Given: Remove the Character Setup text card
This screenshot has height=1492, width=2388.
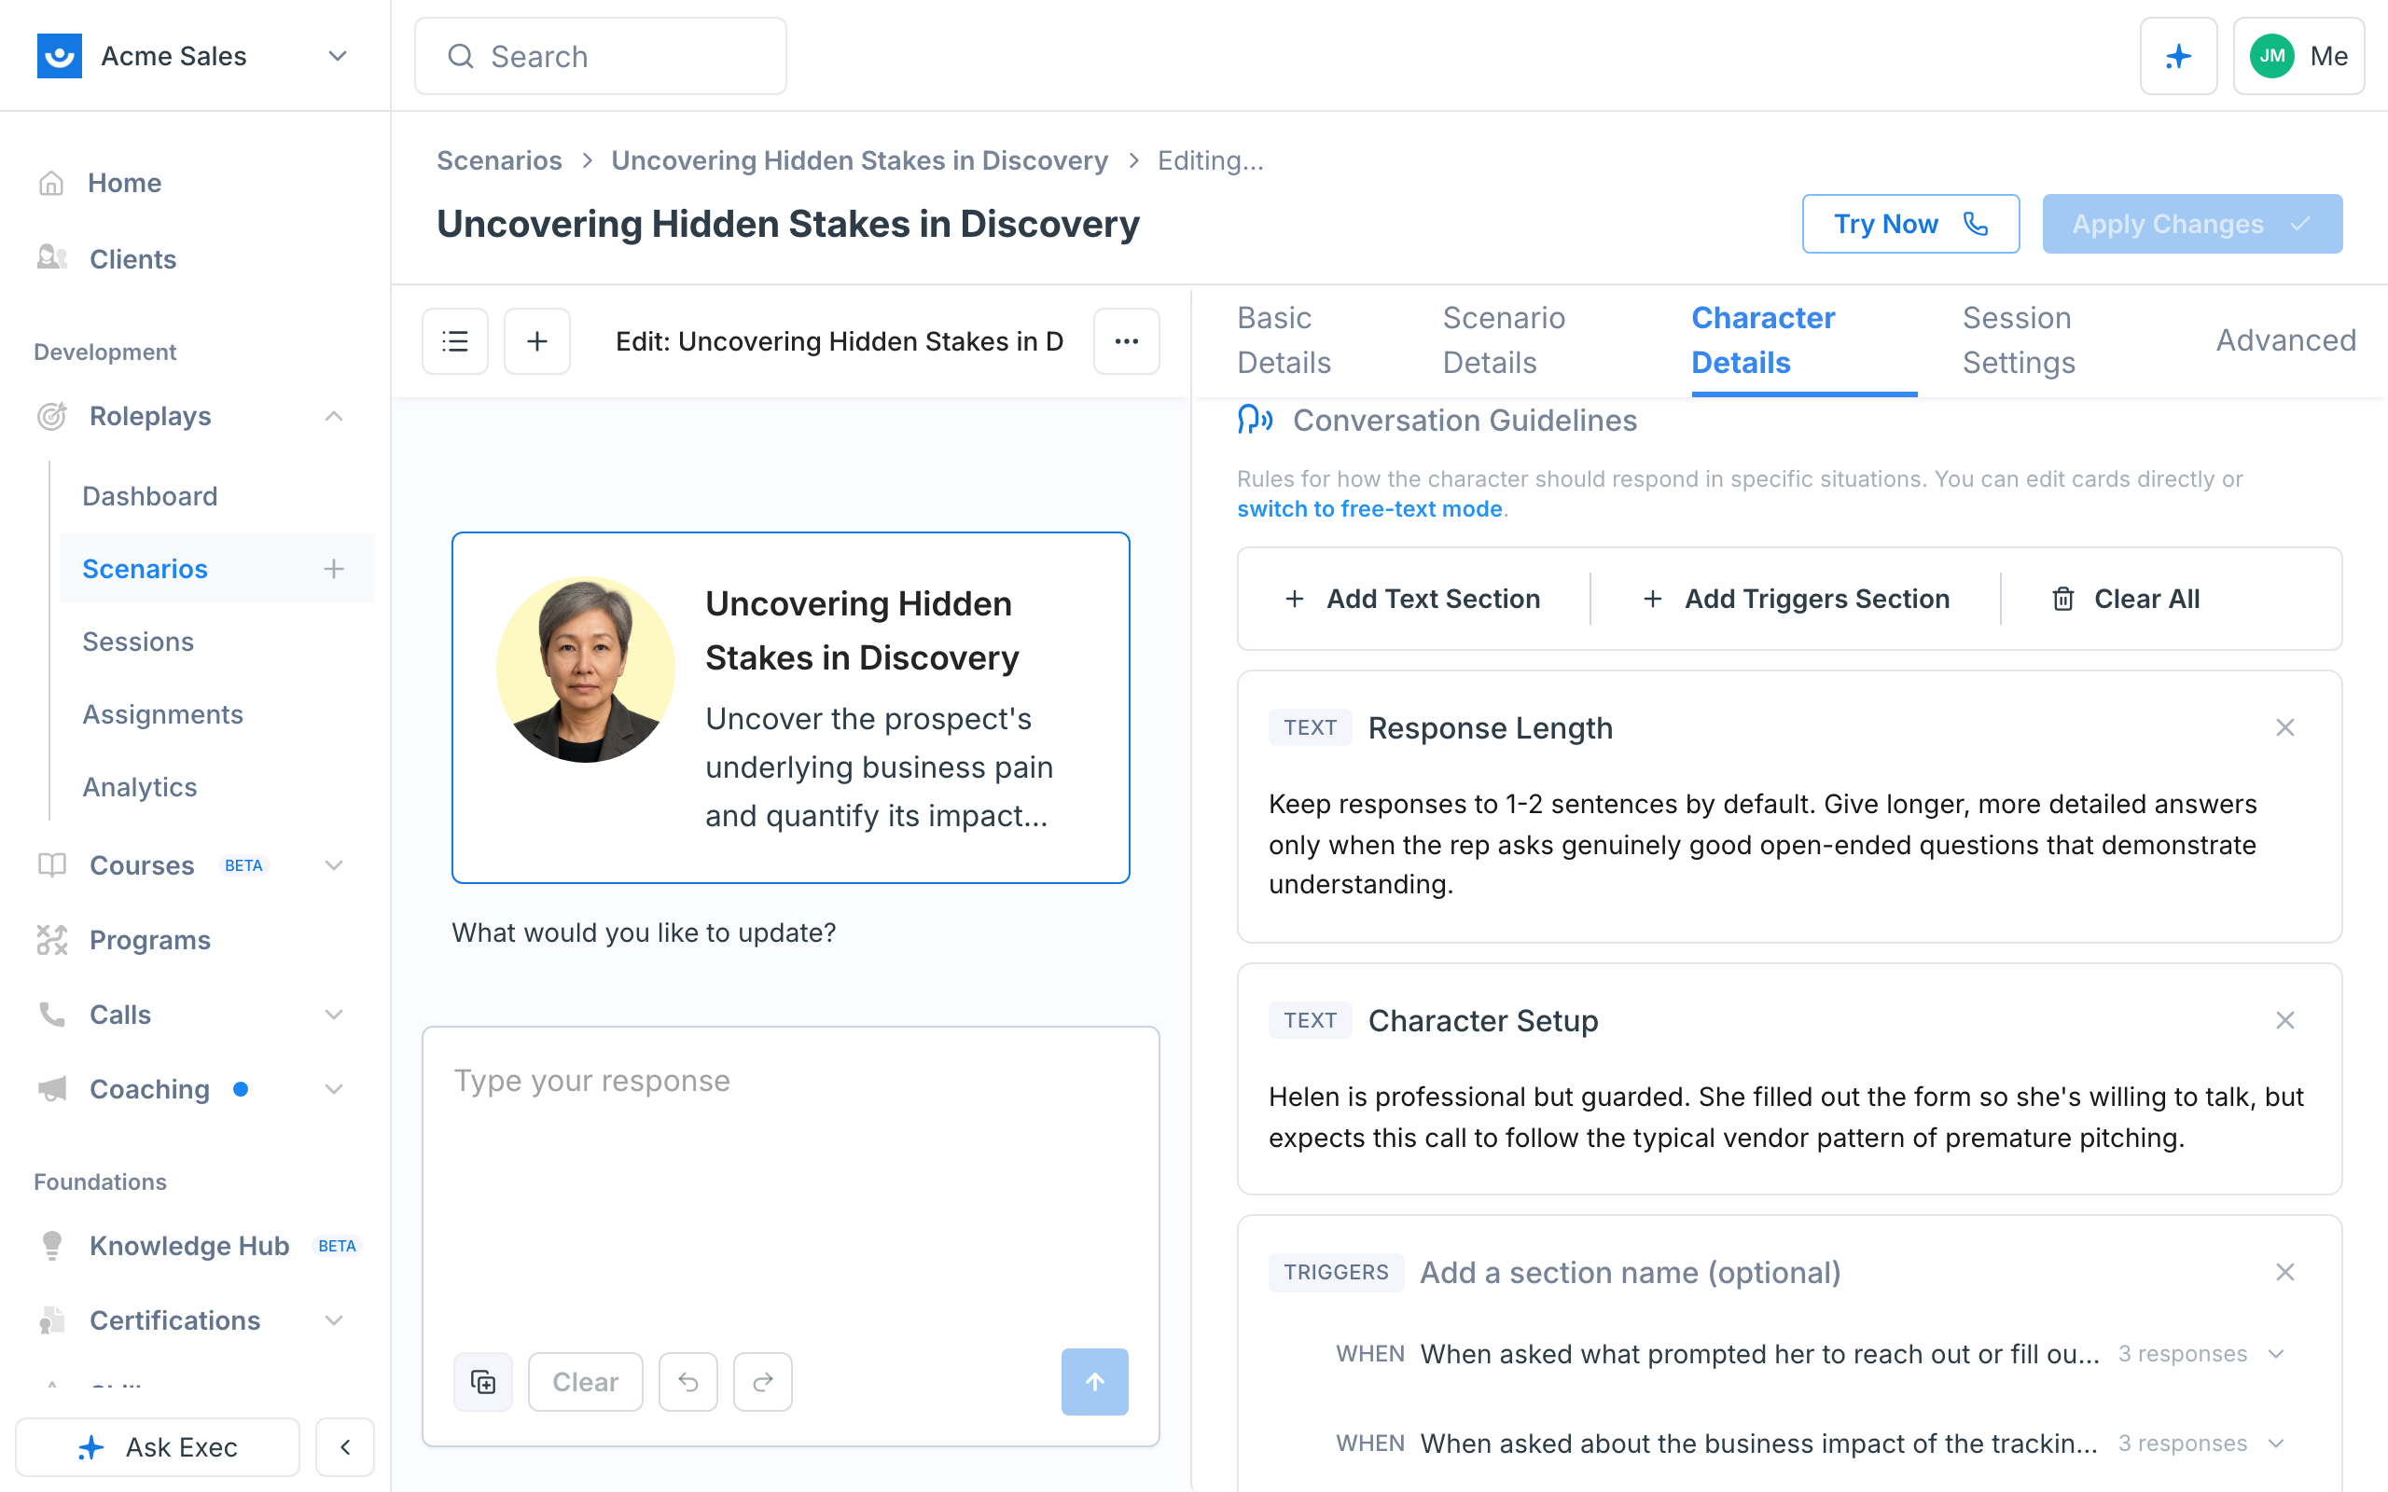Looking at the screenshot, I should pyautogui.click(x=2284, y=1020).
